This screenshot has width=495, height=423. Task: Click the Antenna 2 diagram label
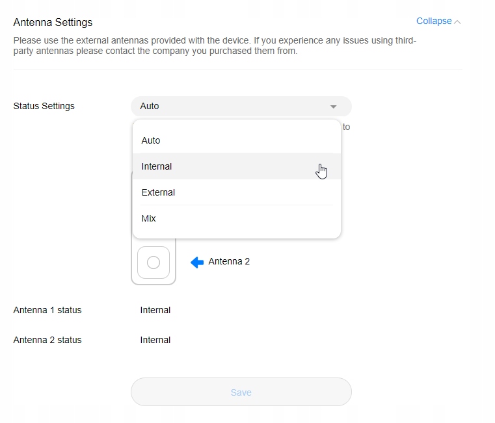click(229, 262)
